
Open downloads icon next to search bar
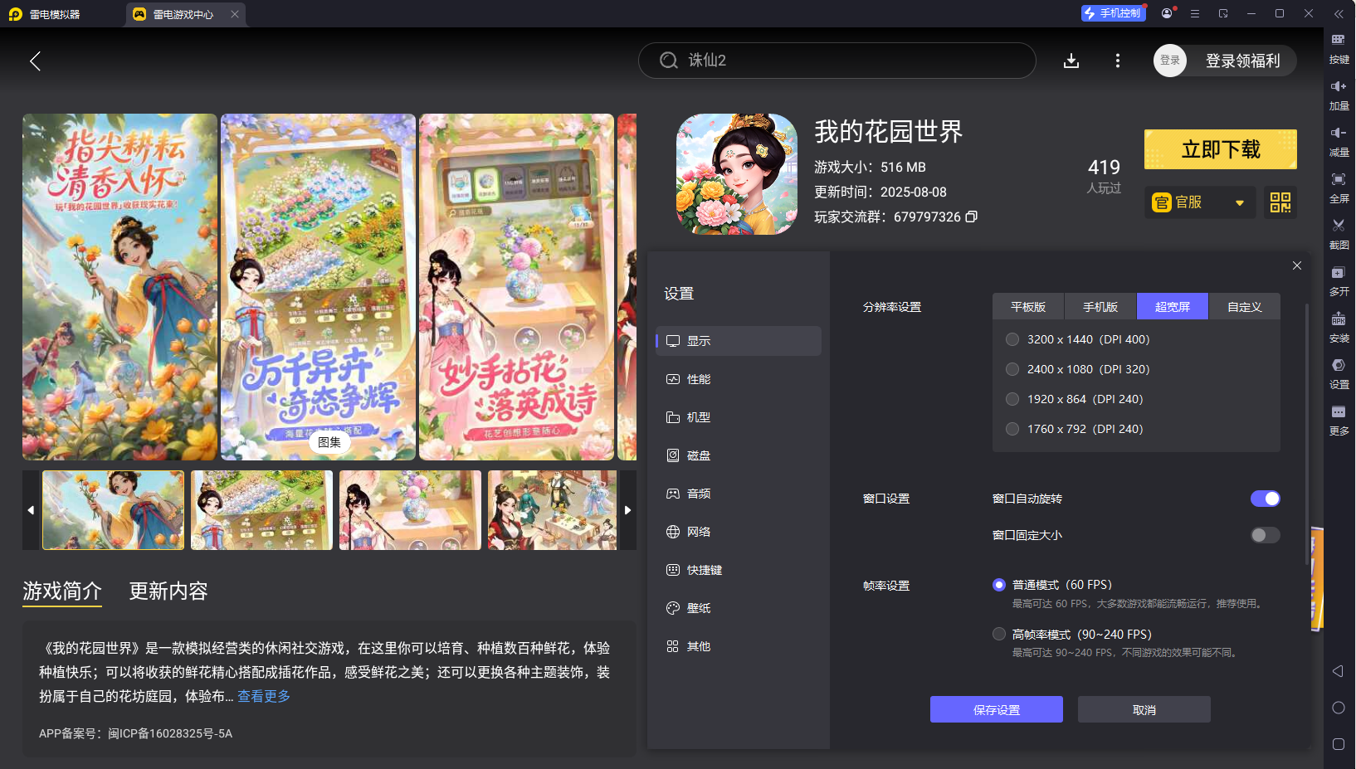[x=1071, y=61]
